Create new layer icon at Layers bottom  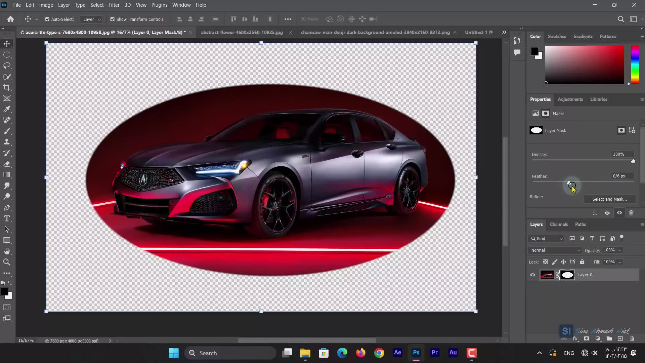[620, 339]
